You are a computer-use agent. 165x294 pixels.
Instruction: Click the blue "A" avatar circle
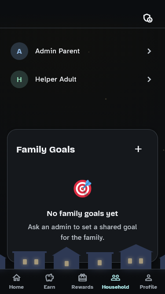click(19, 51)
